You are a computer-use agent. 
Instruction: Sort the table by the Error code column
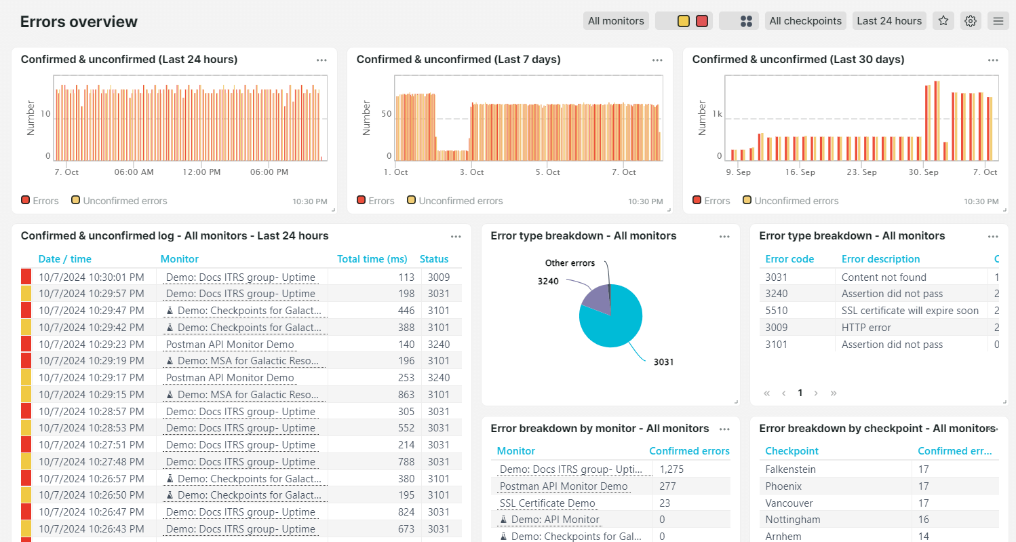tap(789, 259)
